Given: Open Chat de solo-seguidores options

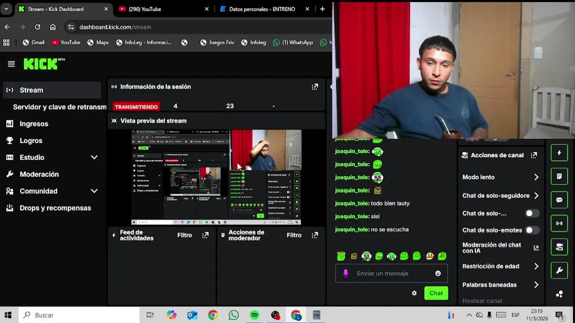Looking at the screenshot, I should (x=501, y=196).
